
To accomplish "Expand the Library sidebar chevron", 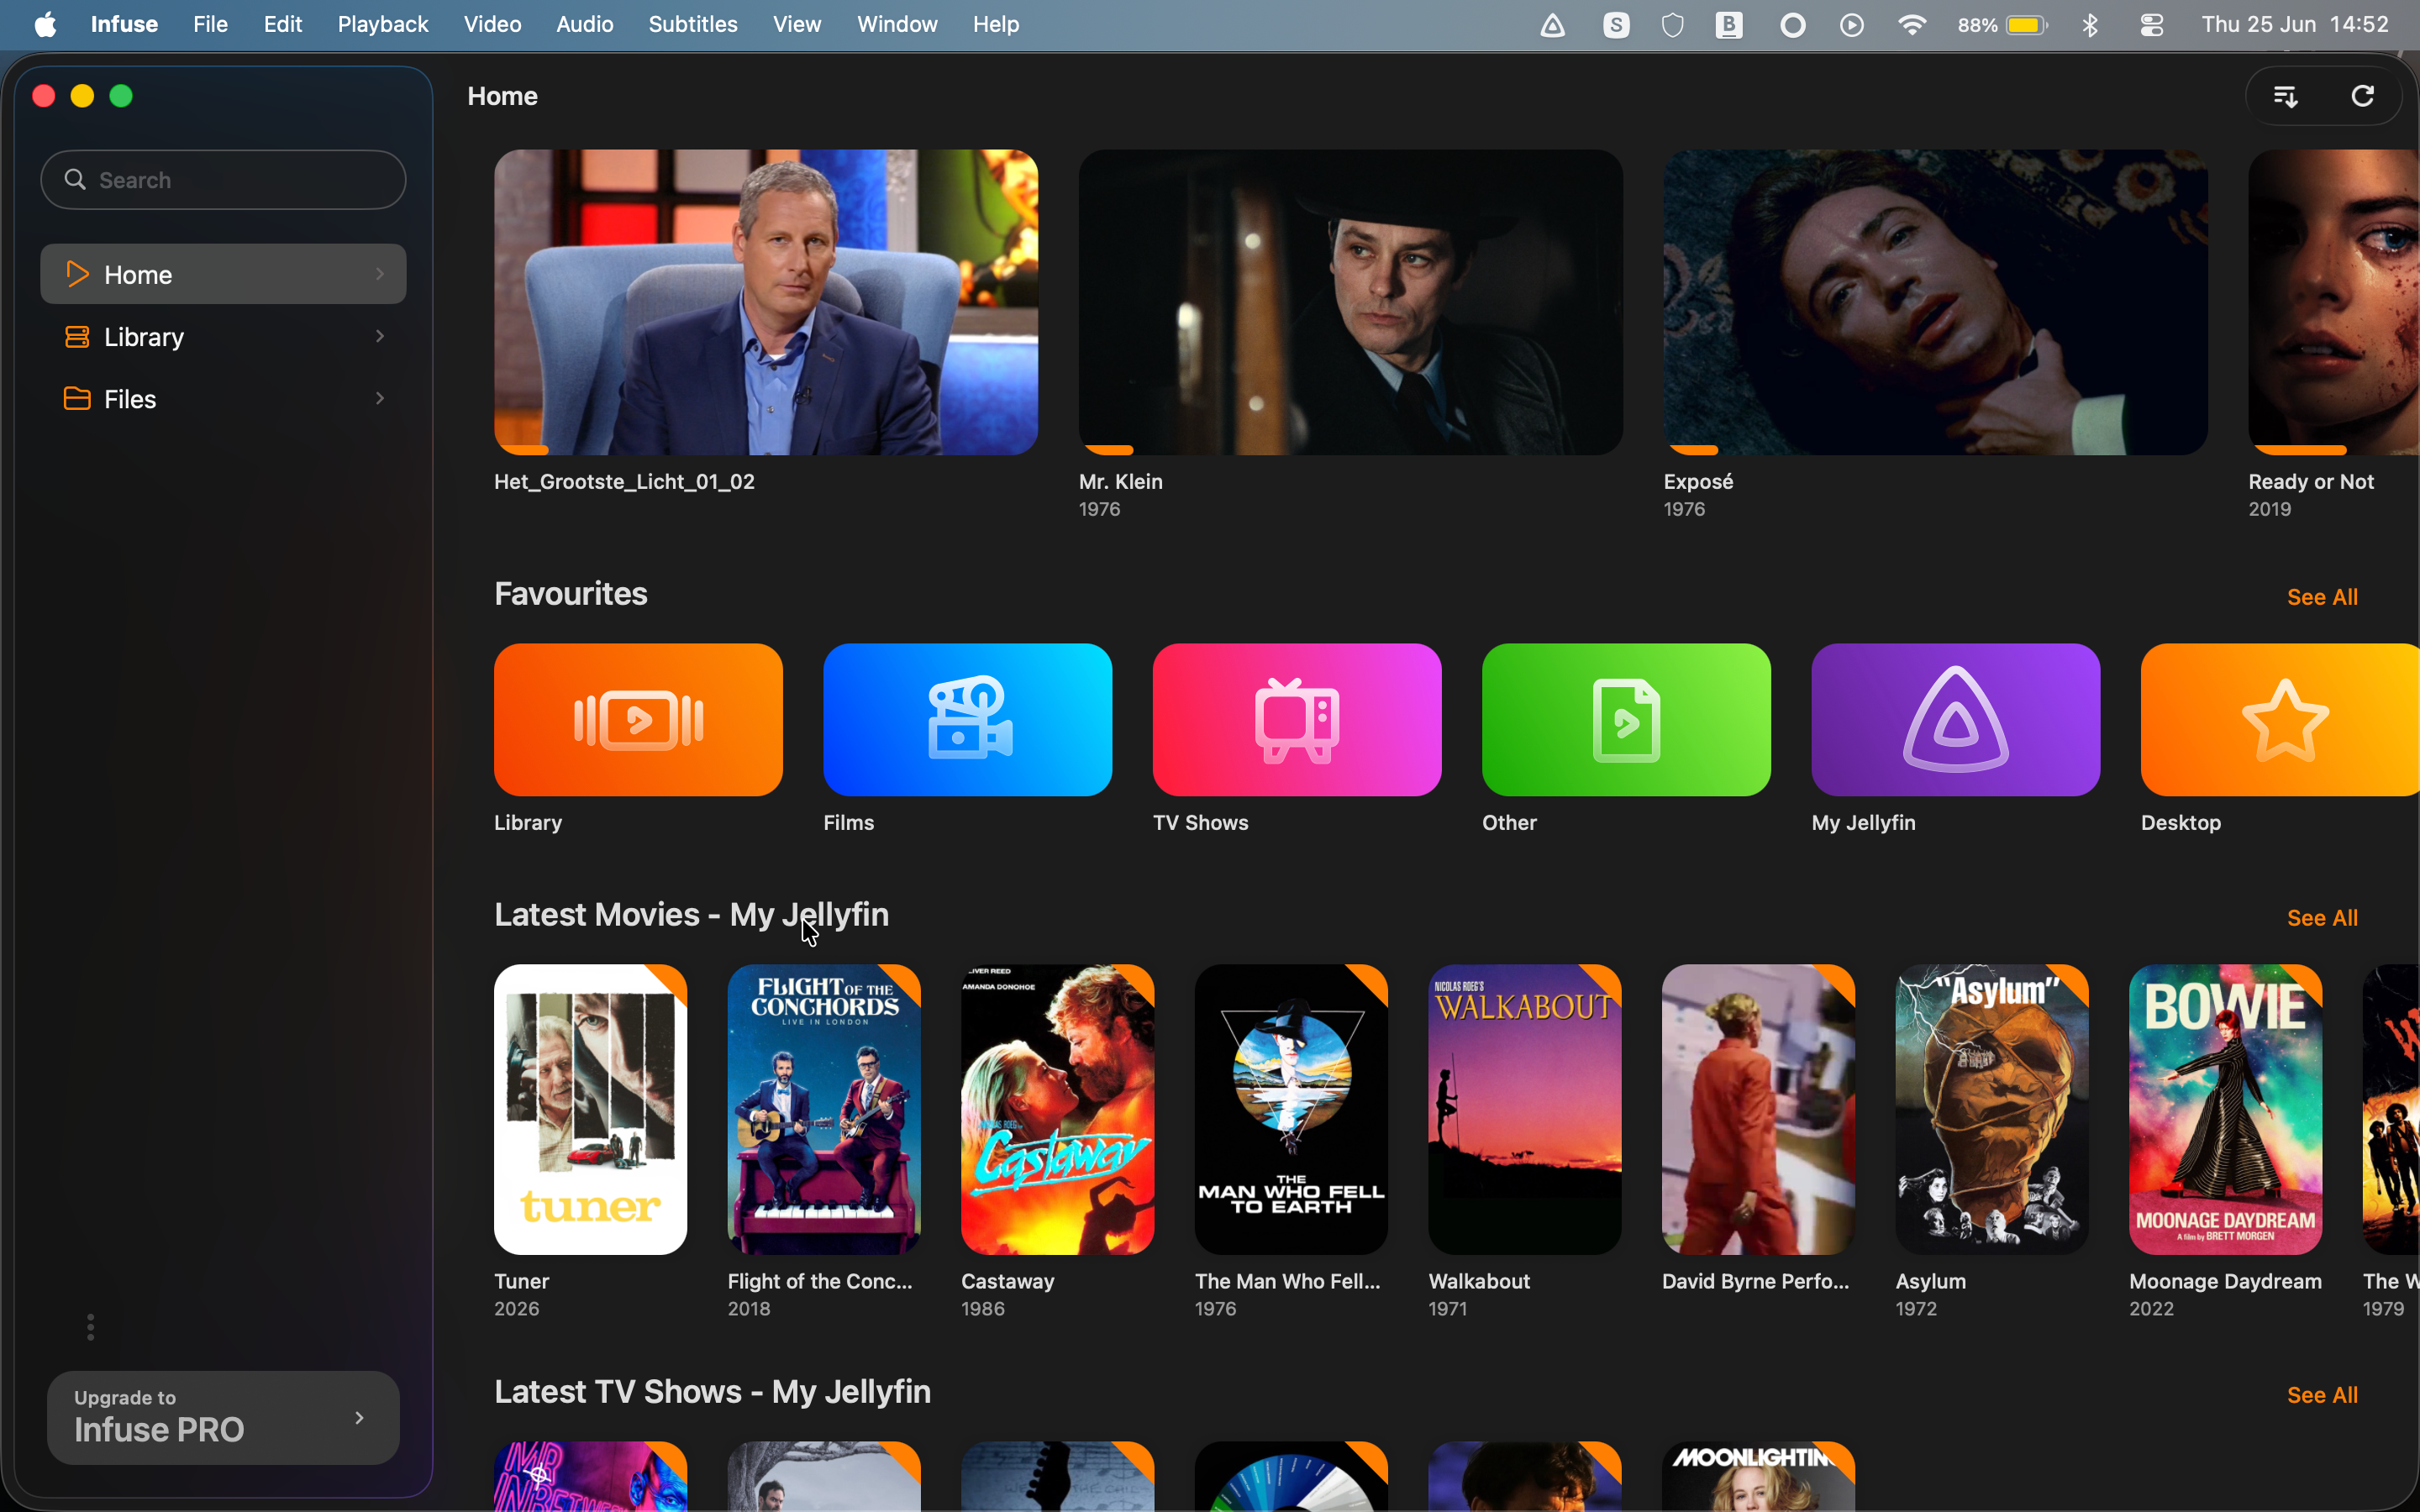I will 380,336.
